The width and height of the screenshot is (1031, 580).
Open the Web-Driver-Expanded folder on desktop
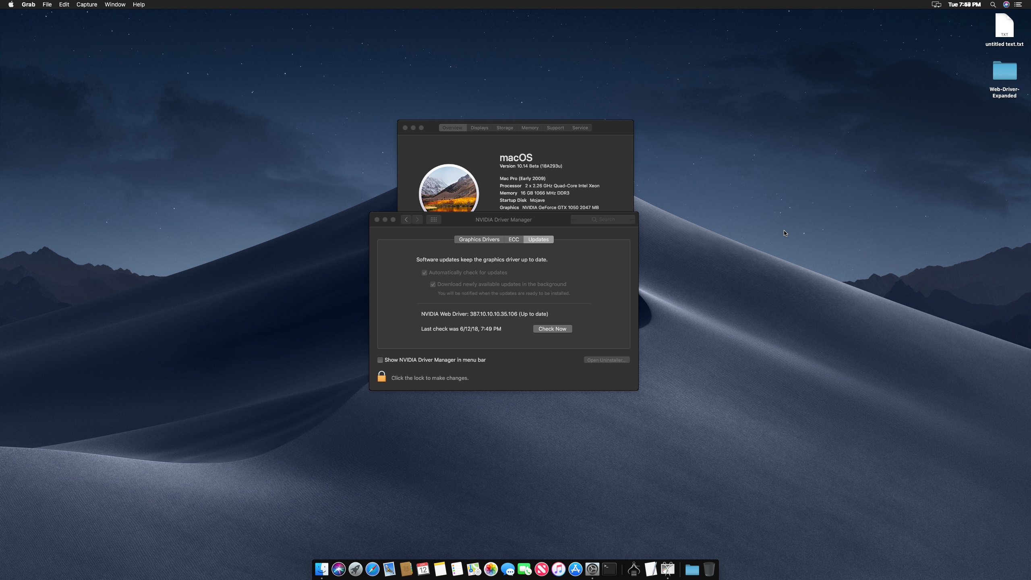(x=1004, y=72)
